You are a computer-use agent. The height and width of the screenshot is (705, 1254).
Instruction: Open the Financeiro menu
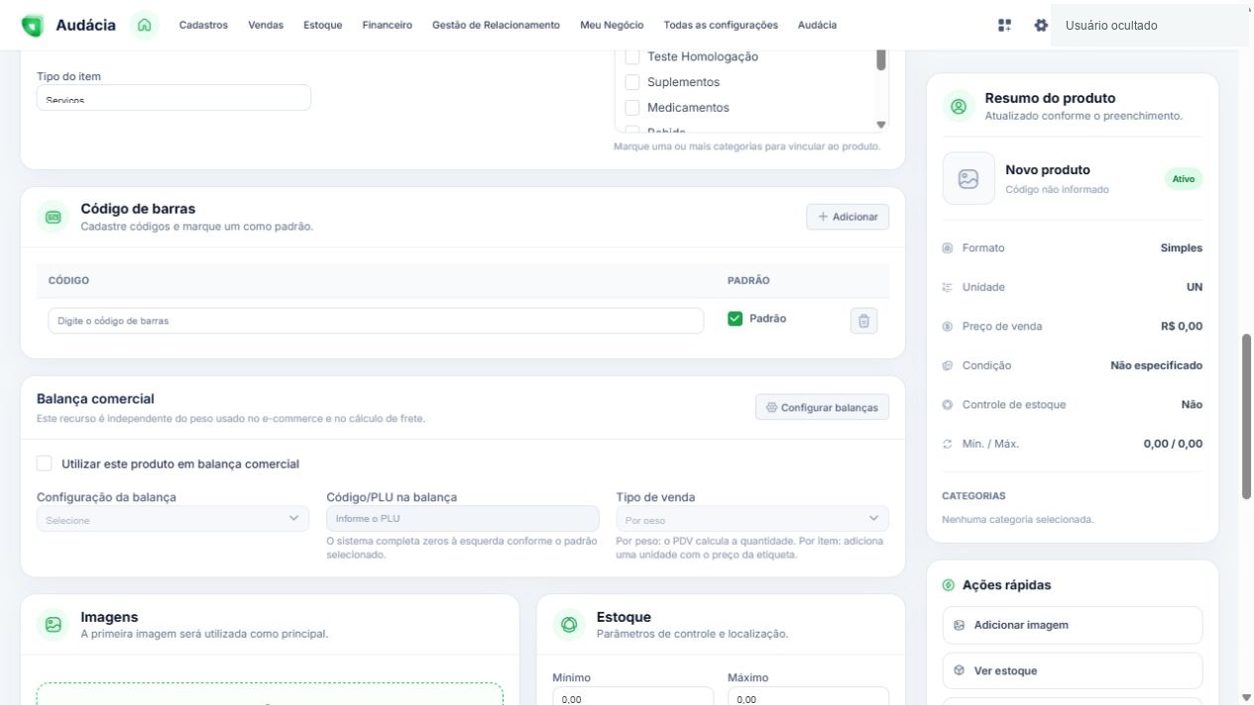(388, 25)
